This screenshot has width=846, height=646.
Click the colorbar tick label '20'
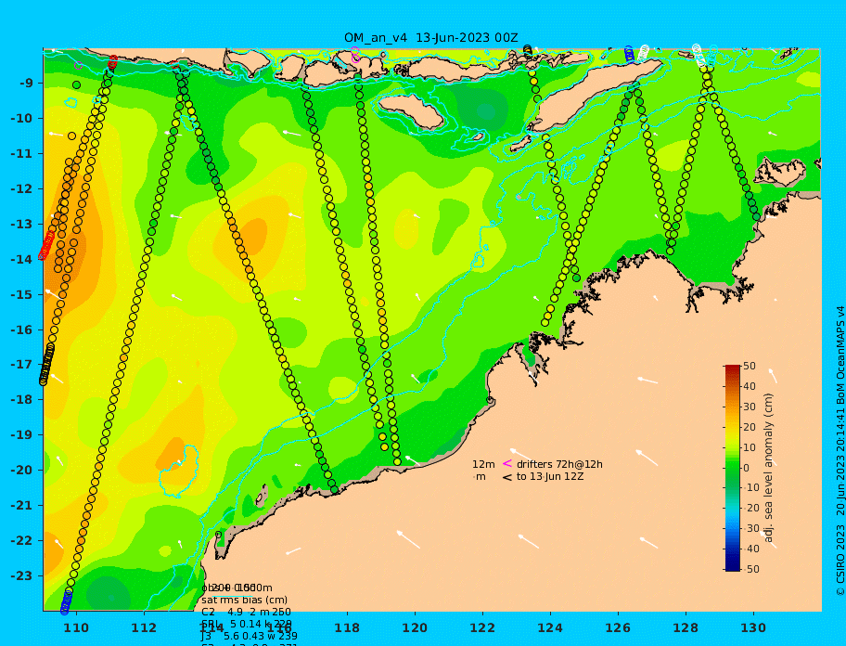click(750, 428)
